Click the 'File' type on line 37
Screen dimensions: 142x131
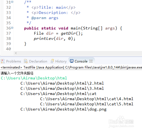tap(39, 33)
